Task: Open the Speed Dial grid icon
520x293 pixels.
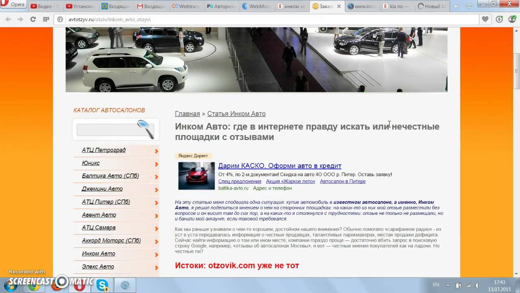Action: (x=46, y=19)
